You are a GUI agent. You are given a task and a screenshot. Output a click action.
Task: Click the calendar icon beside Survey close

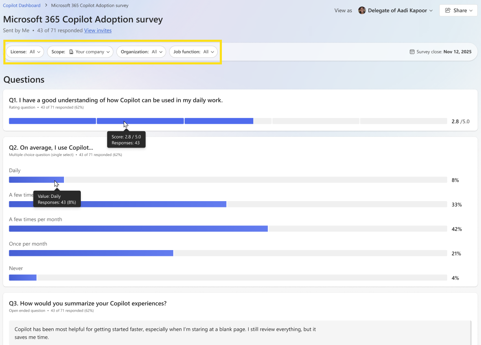pos(412,52)
